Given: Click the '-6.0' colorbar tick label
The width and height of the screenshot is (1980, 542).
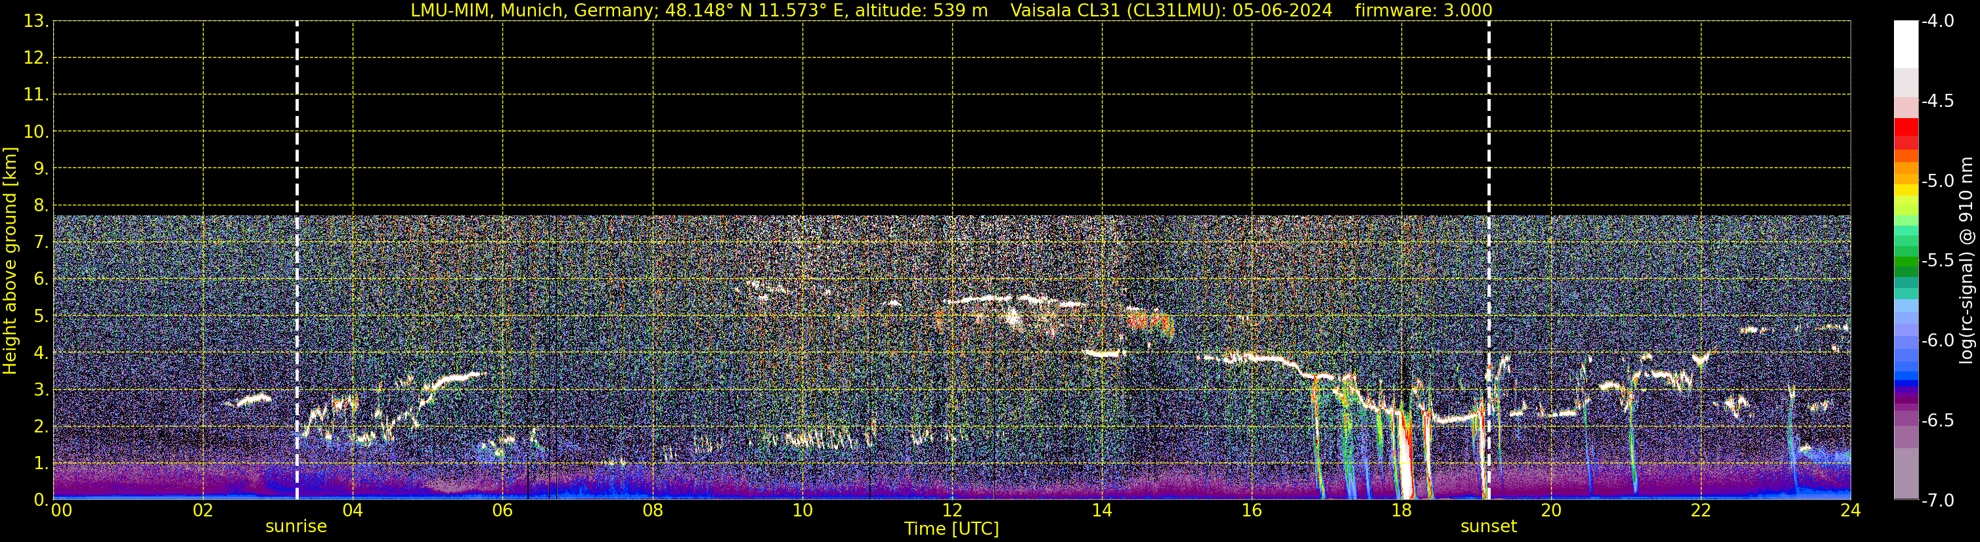Looking at the screenshot, I should 1938,341.
